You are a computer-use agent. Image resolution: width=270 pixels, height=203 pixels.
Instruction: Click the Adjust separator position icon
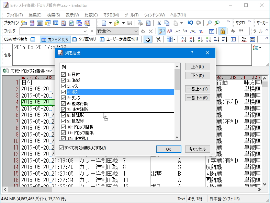coord(158,39)
